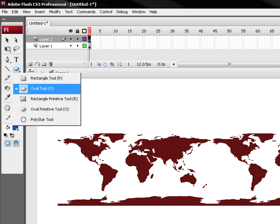Open the Commands menu

pos(86,12)
